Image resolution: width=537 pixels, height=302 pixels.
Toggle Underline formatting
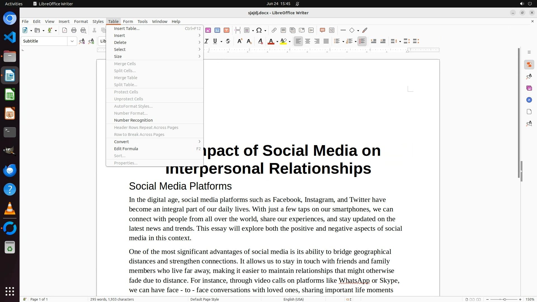[x=215, y=41]
